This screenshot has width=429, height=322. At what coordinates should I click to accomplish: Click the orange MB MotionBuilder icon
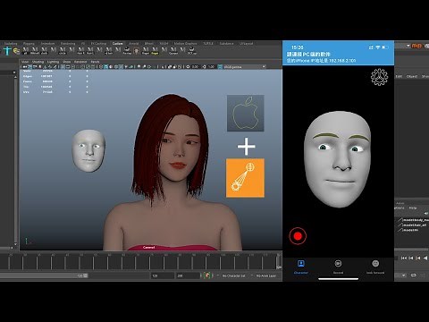click(416, 46)
